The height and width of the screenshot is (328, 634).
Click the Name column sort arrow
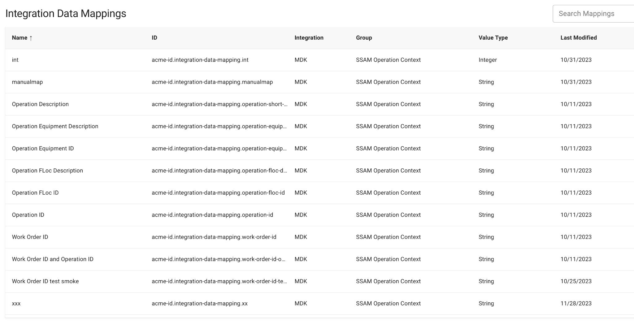tap(31, 38)
